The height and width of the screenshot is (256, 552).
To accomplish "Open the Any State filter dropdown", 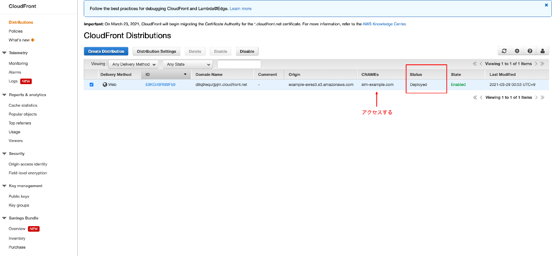I will [188, 64].
